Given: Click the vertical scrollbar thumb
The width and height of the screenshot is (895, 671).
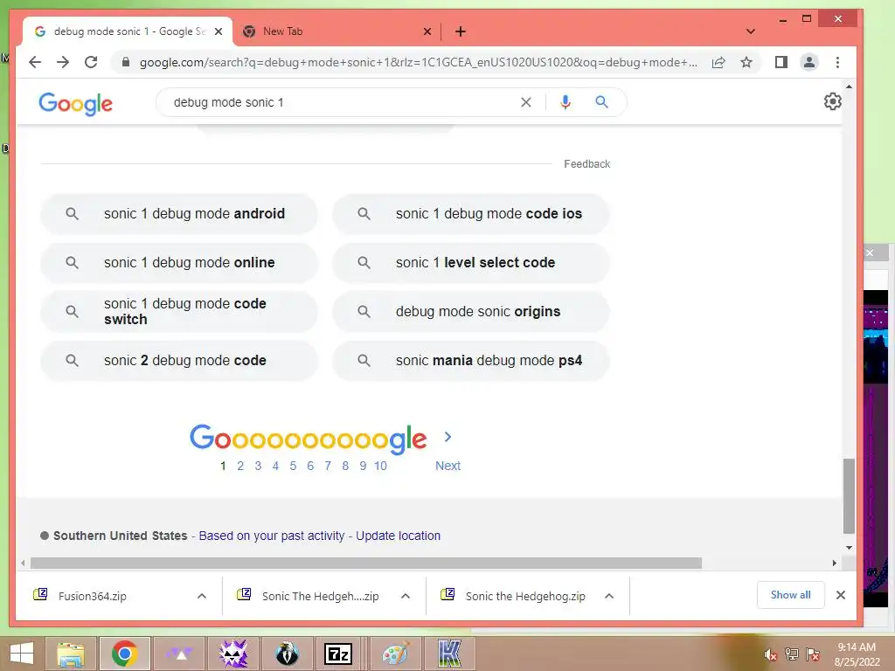Looking at the screenshot, I should pyautogui.click(x=849, y=496).
